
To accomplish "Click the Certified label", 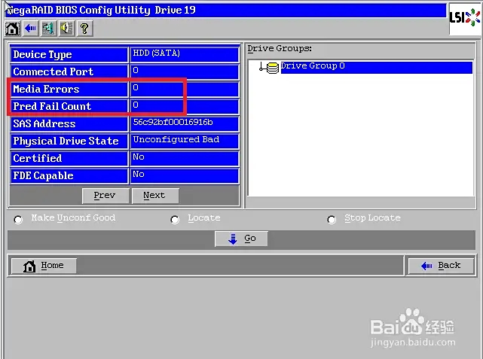I will (38, 158).
